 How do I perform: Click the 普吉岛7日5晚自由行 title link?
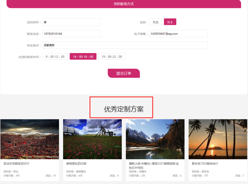pyautogui.click(x=205, y=164)
